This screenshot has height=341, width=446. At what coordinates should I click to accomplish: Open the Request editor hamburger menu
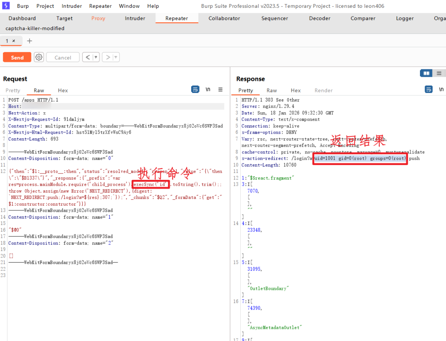(x=221, y=89)
